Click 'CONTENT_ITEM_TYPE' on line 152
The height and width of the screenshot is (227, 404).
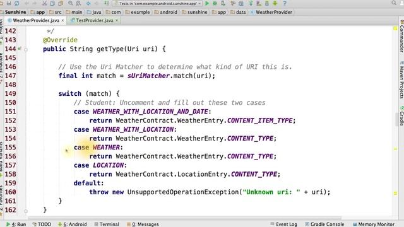coord(259,120)
